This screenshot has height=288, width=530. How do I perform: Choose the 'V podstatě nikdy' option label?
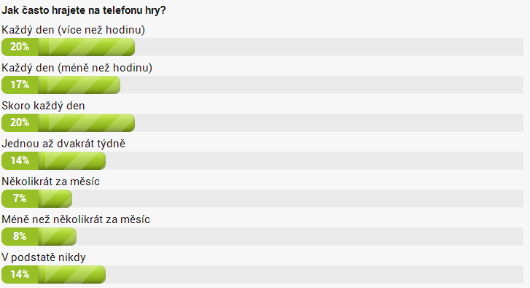pos(43,257)
